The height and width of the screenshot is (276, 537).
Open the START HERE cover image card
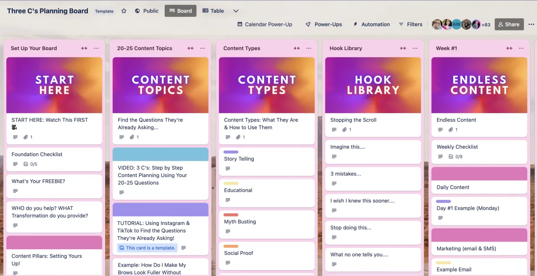click(54, 85)
